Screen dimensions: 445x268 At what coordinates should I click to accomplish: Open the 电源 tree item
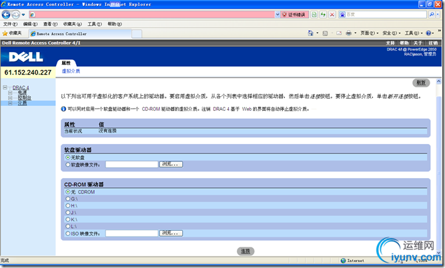pyautogui.click(x=22, y=93)
